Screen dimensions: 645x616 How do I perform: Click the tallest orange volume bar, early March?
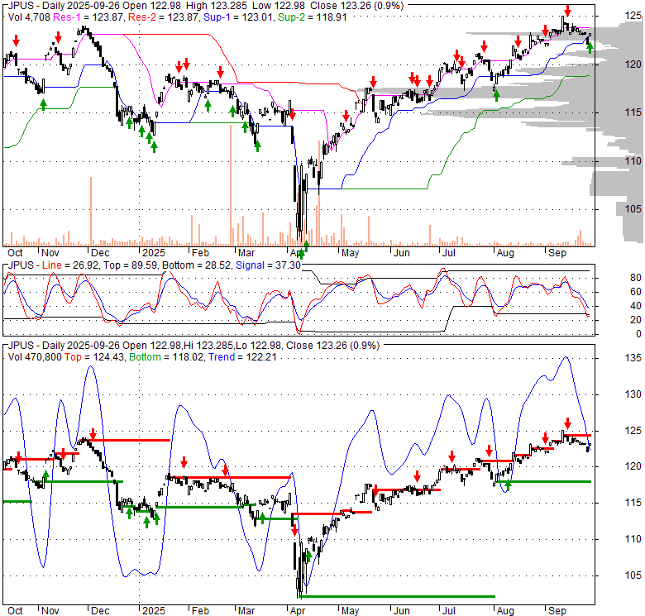(x=231, y=185)
